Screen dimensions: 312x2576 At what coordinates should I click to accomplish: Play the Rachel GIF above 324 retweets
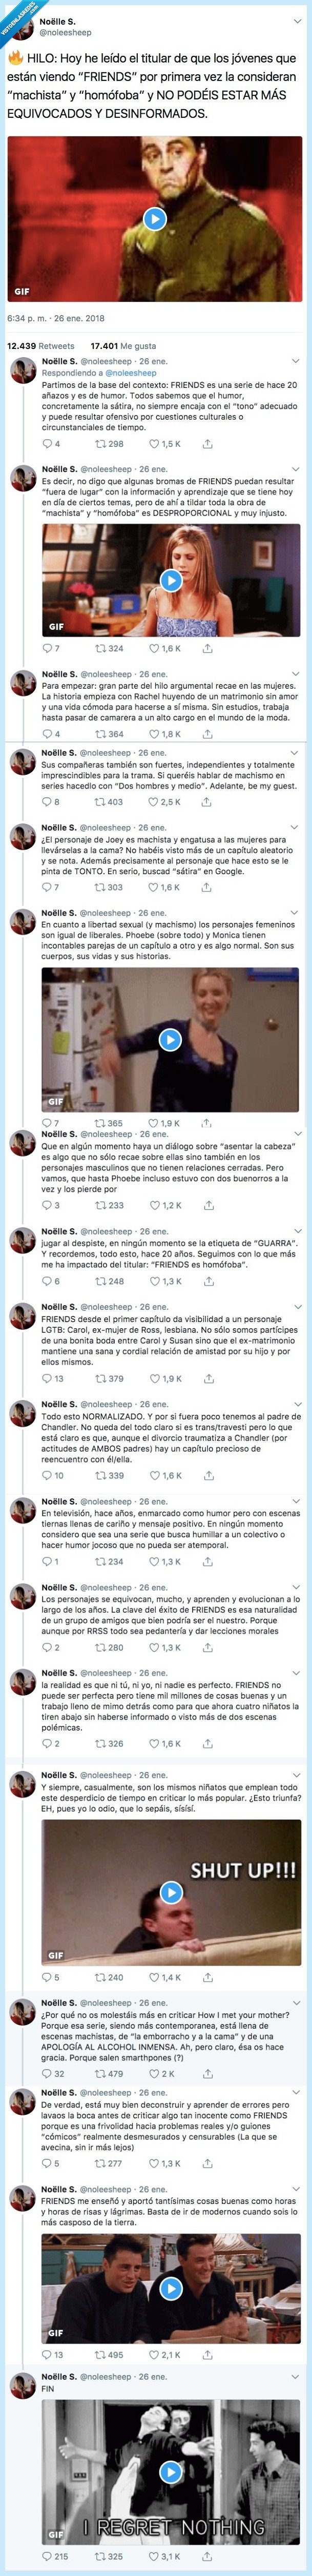pos(171,580)
